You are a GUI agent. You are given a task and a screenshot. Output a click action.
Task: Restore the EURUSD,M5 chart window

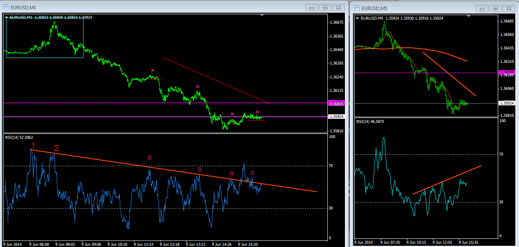(495, 8)
